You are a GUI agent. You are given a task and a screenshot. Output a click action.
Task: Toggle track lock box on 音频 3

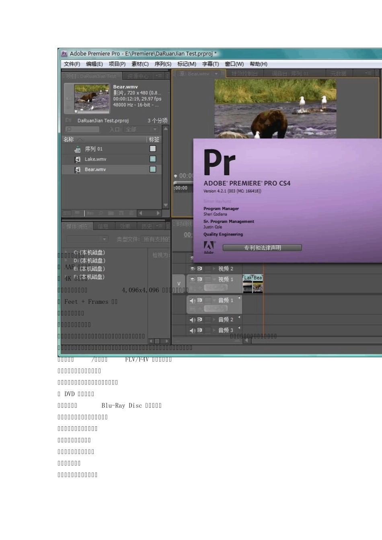[208, 330]
